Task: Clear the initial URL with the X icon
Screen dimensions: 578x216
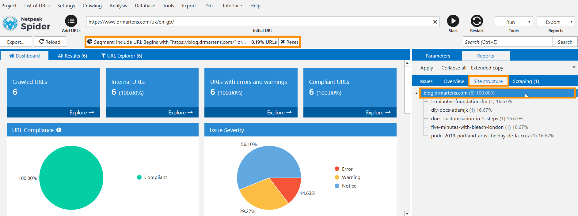Action: coord(435,22)
